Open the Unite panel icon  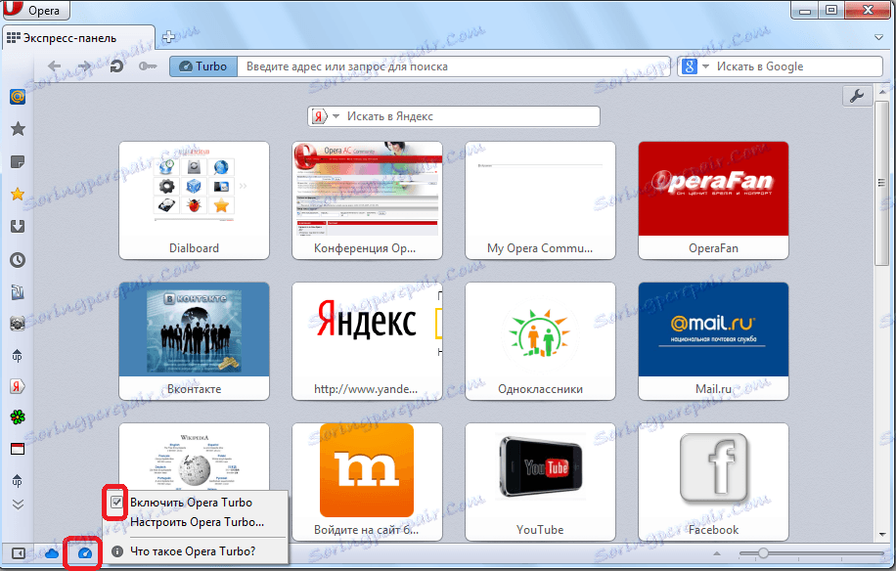click(x=18, y=324)
